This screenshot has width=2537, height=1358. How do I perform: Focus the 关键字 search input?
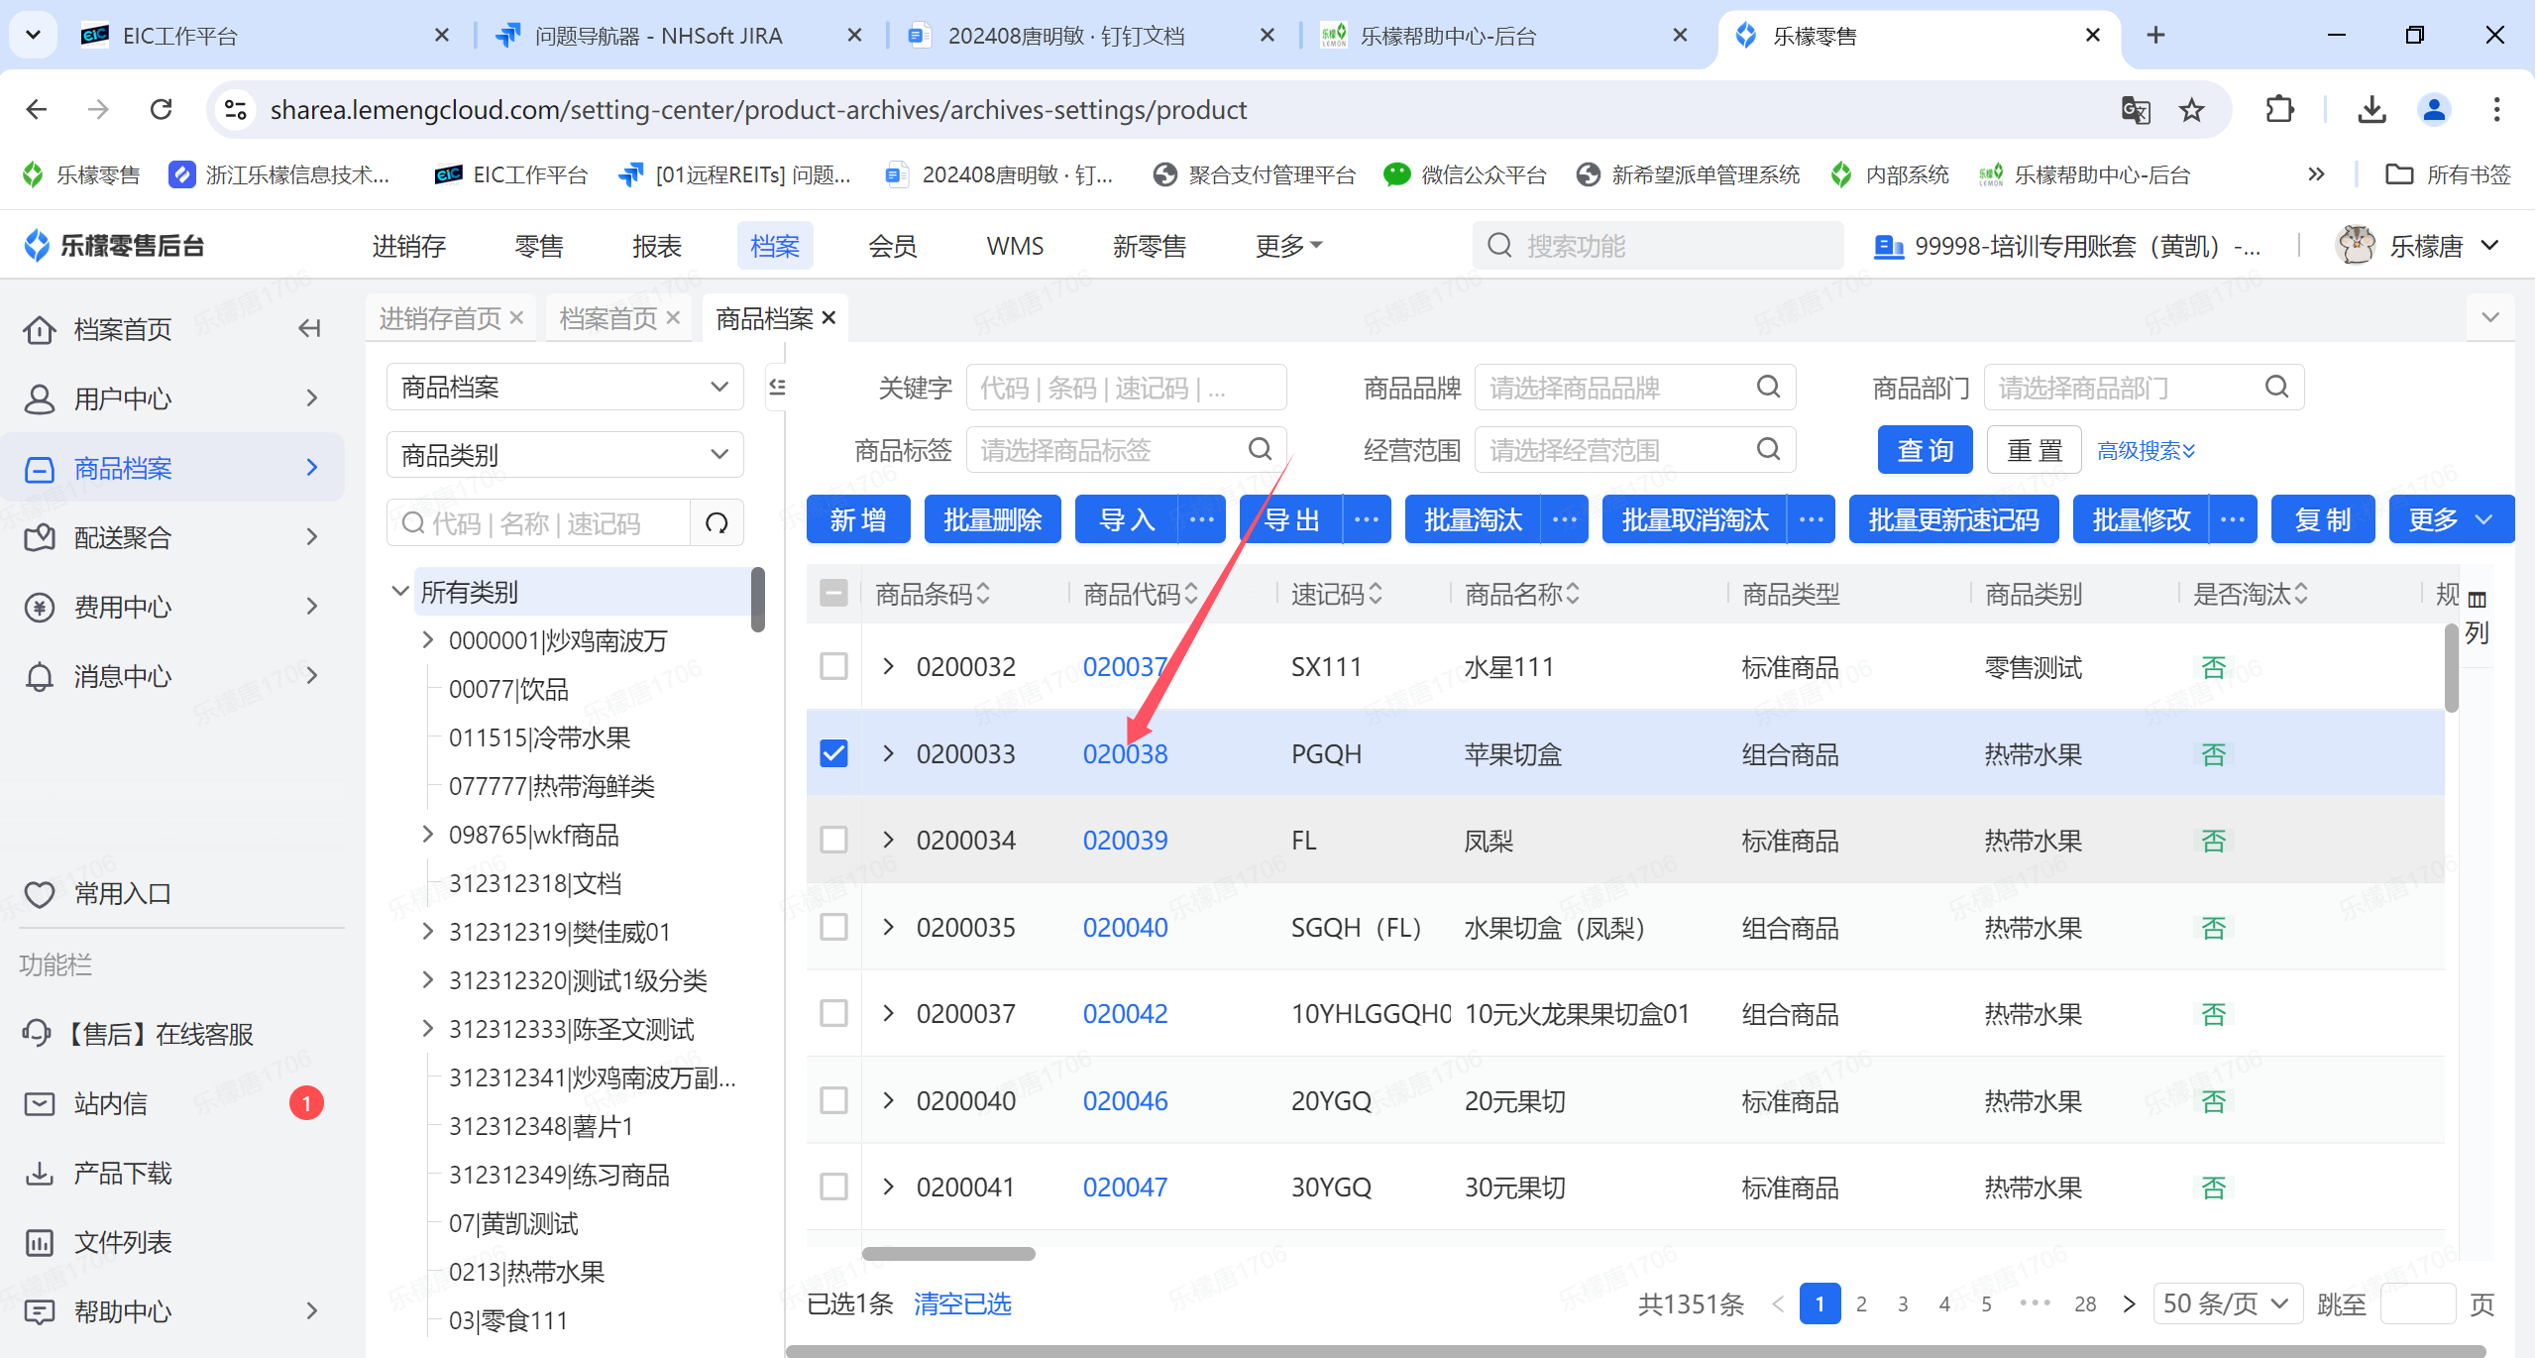[1126, 387]
